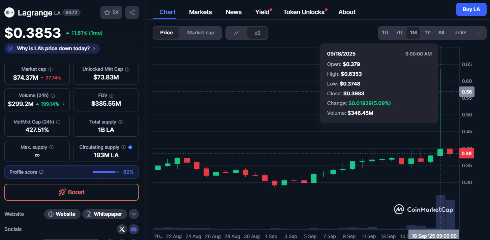The width and height of the screenshot is (490, 240).
Task: Click the red 0.38 current price label
Action: coord(466,153)
